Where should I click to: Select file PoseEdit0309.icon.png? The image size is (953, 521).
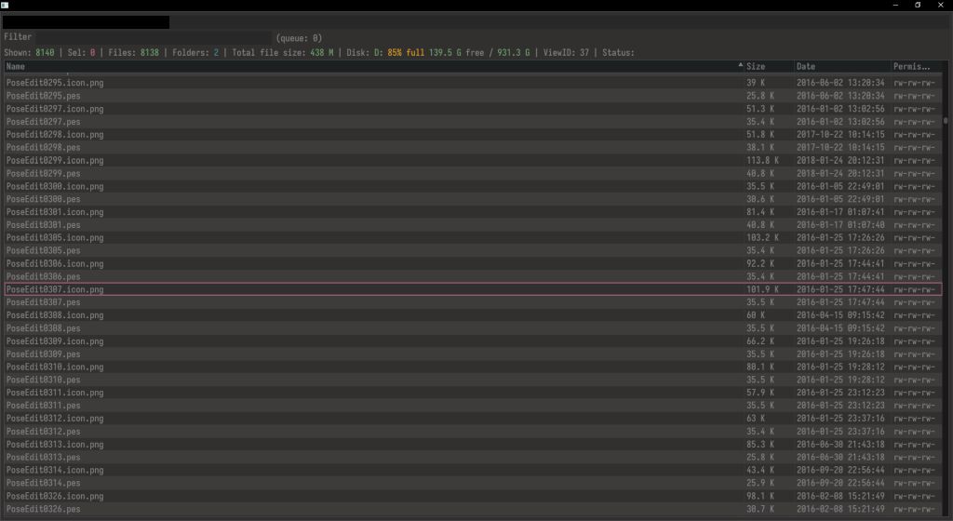tap(473, 341)
